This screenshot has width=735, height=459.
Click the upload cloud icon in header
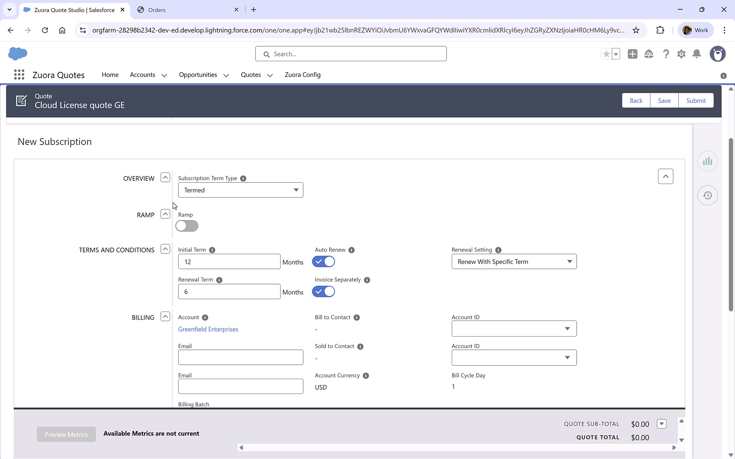(x=649, y=54)
